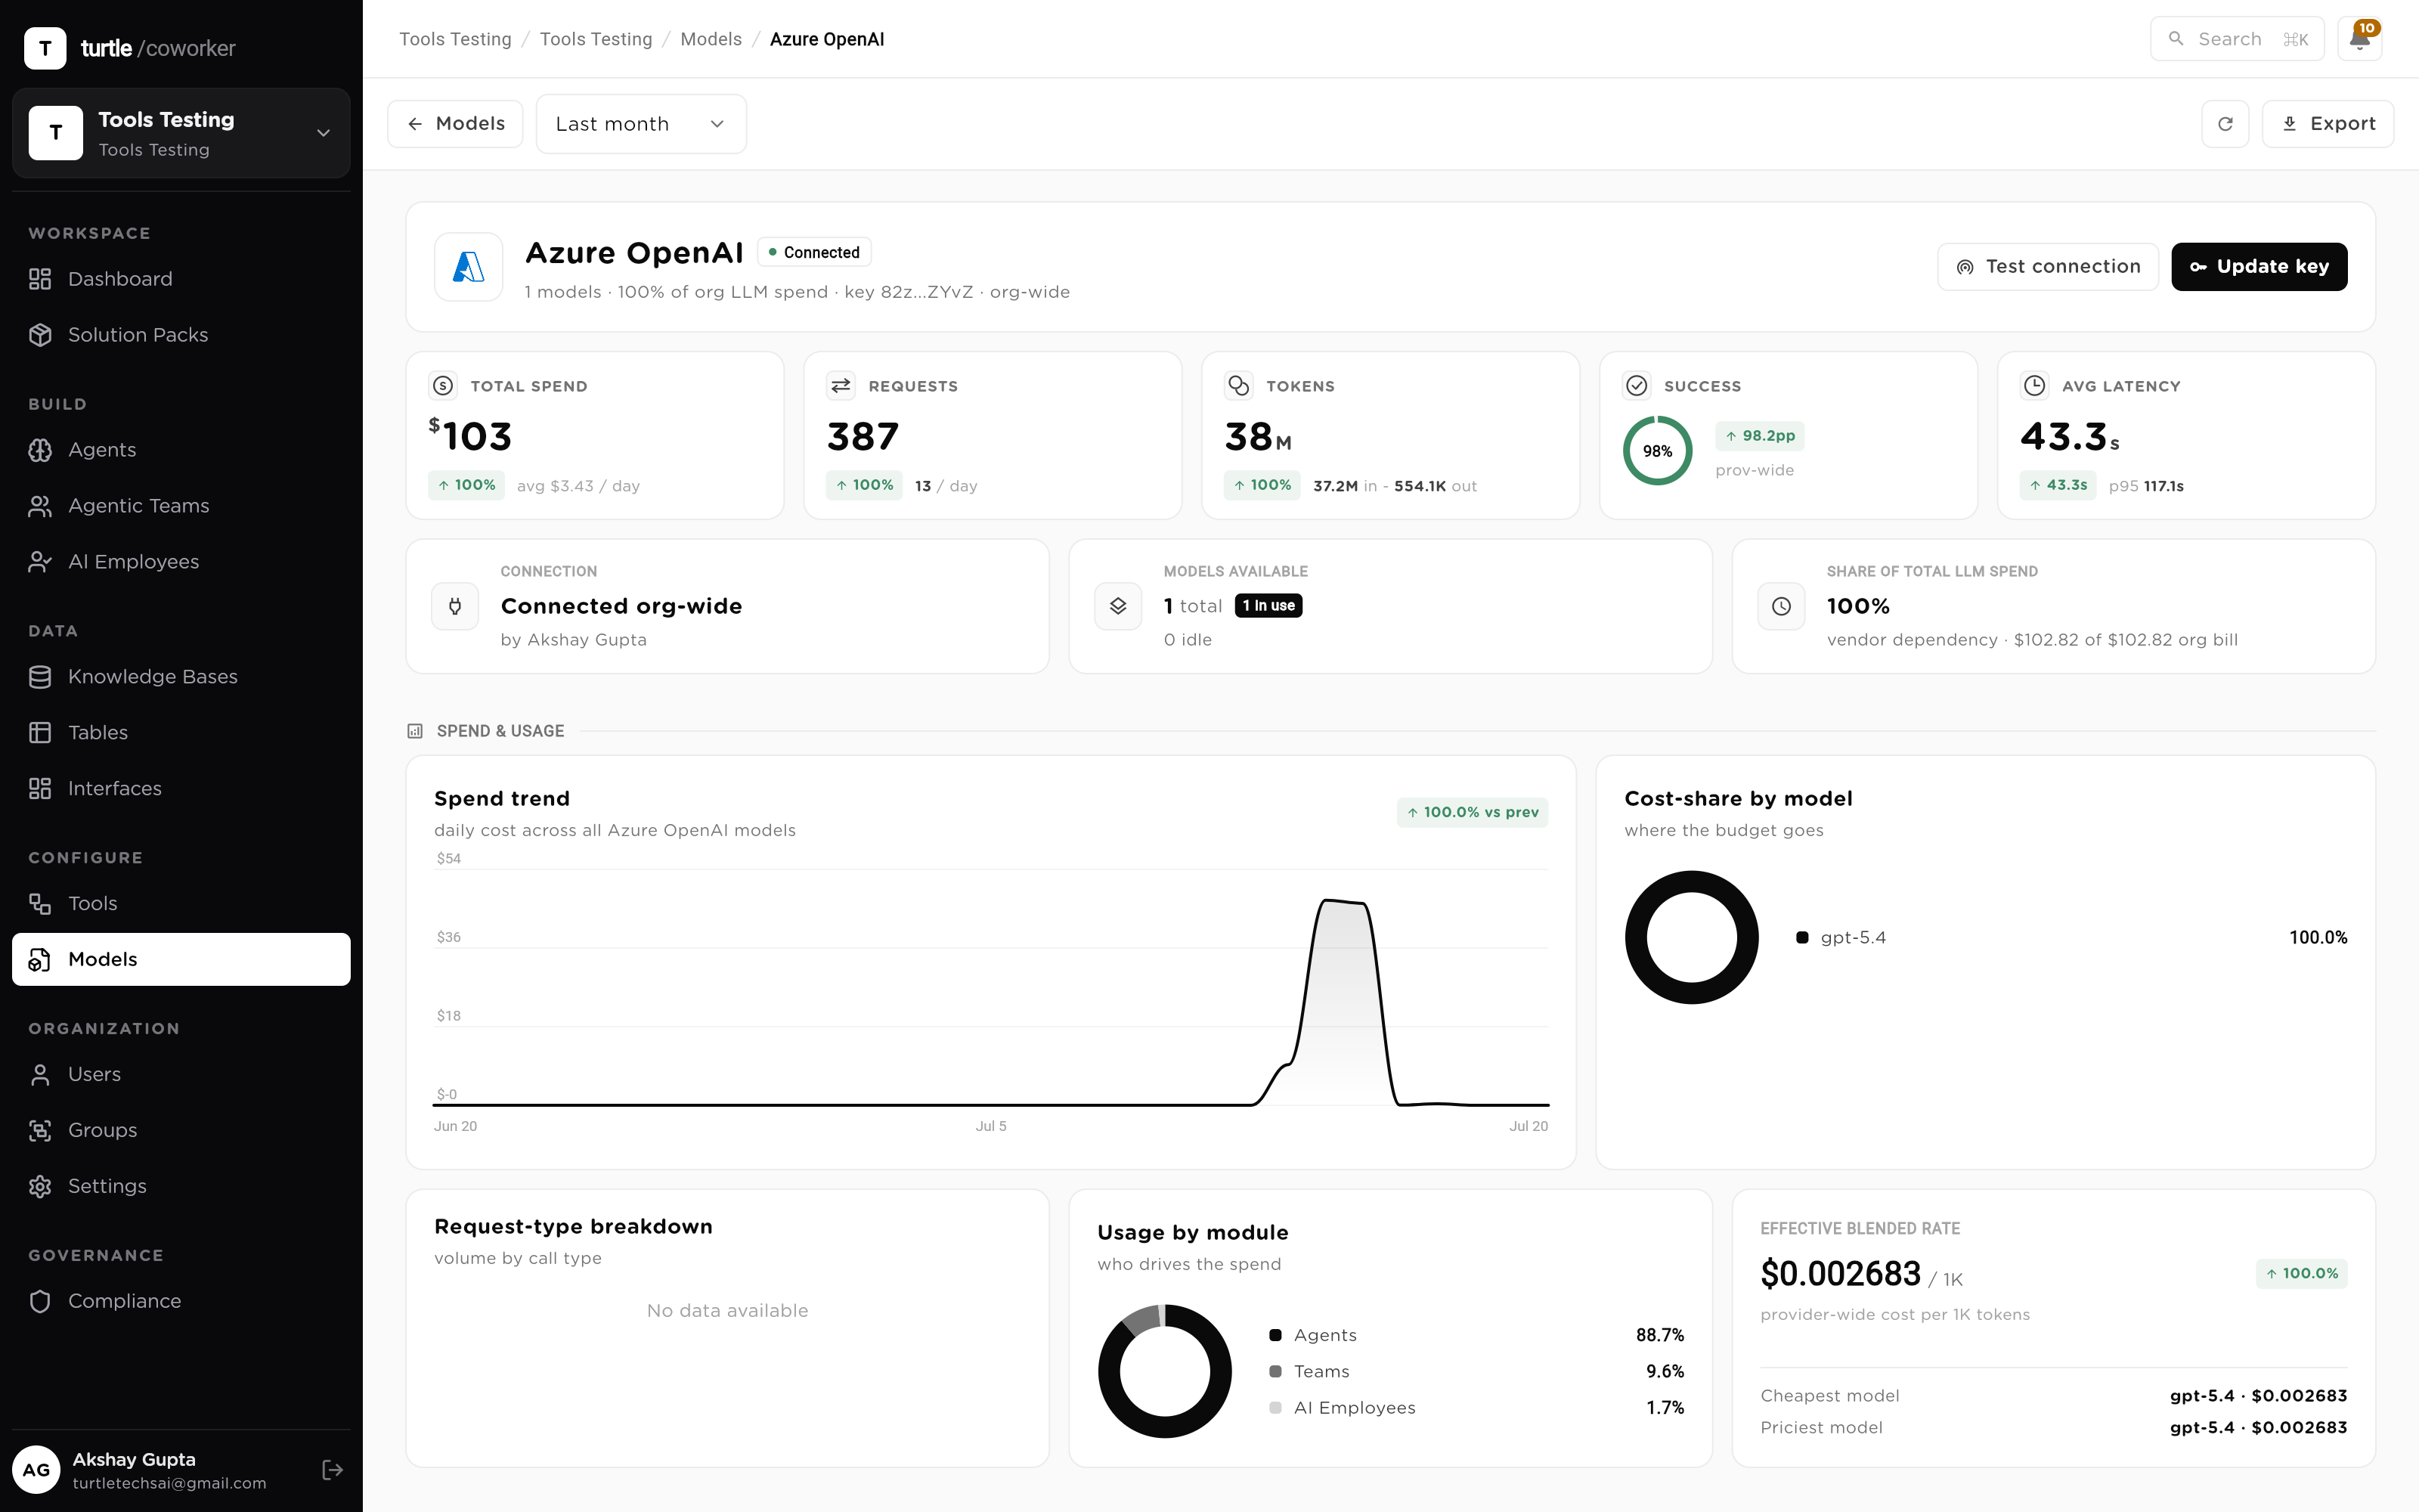Click the Success checkmark icon
Viewport: 2419px width, 1512px height.
(x=1637, y=386)
